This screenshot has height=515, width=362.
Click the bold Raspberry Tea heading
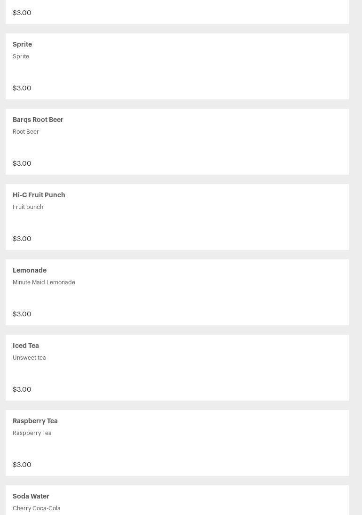[35, 421]
